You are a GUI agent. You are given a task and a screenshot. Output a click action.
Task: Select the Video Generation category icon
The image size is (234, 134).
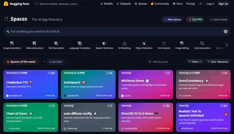pyautogui.click(x=34, y=43)
